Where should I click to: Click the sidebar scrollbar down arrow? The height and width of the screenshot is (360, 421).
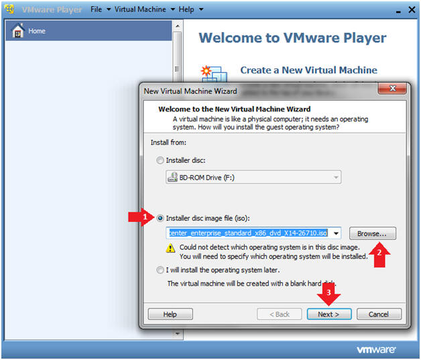(178, 334)
